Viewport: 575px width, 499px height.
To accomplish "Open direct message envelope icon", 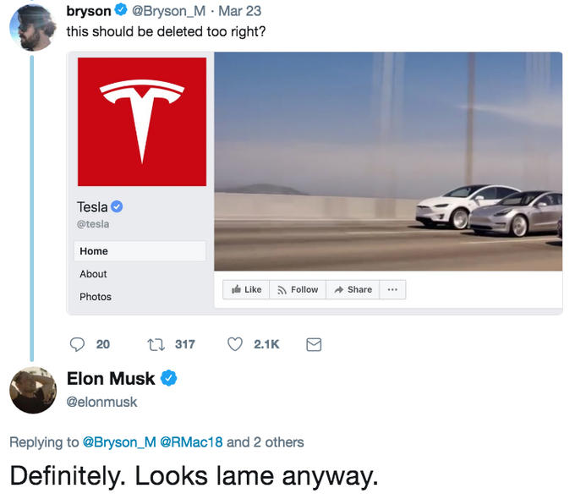I will pyautogui.click(x=314, y=344).
